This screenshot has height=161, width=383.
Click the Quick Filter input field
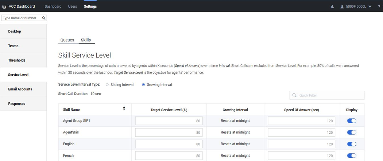tap(330, 95)
